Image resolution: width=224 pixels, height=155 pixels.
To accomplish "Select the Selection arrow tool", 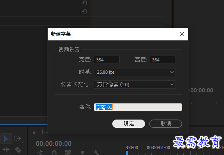I will pos(6,139).
